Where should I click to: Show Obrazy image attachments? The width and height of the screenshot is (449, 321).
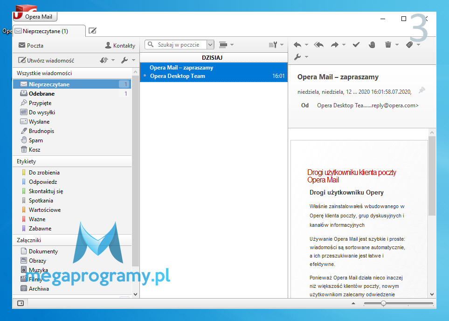coord(72,260)
